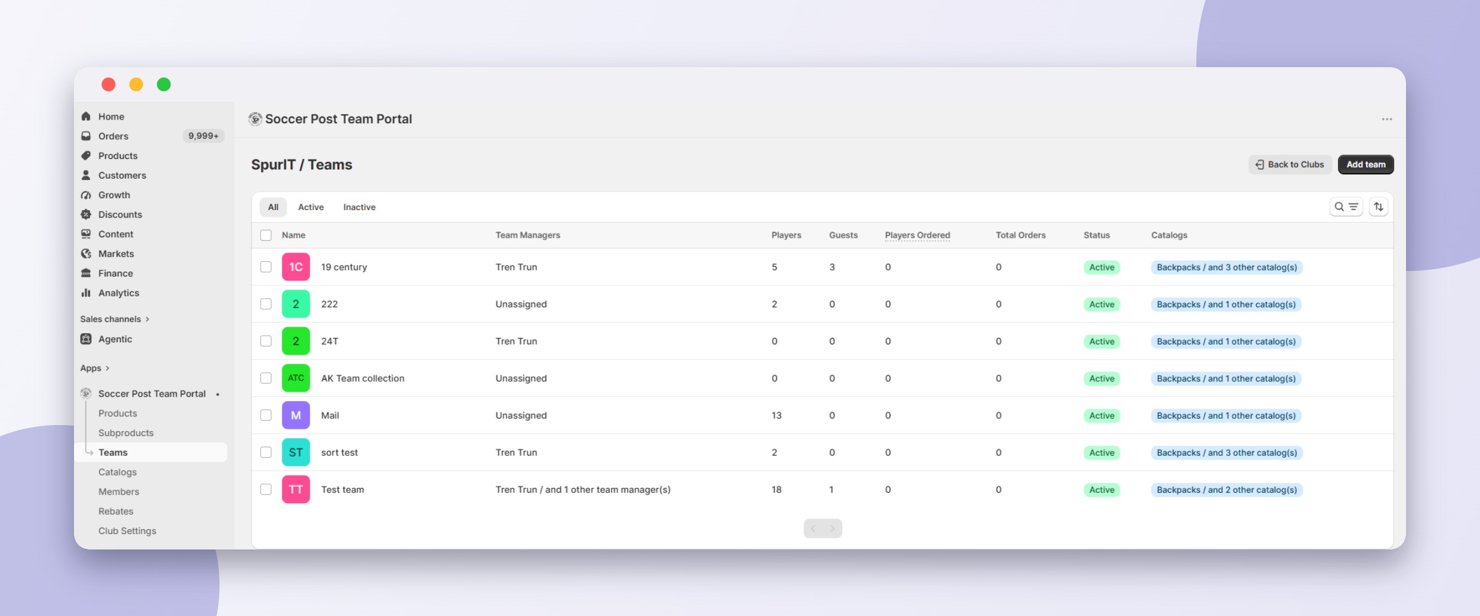The image size is (1480, 616).
Task: Select the 24T team checkbox
Action: (x=266, y=341)
